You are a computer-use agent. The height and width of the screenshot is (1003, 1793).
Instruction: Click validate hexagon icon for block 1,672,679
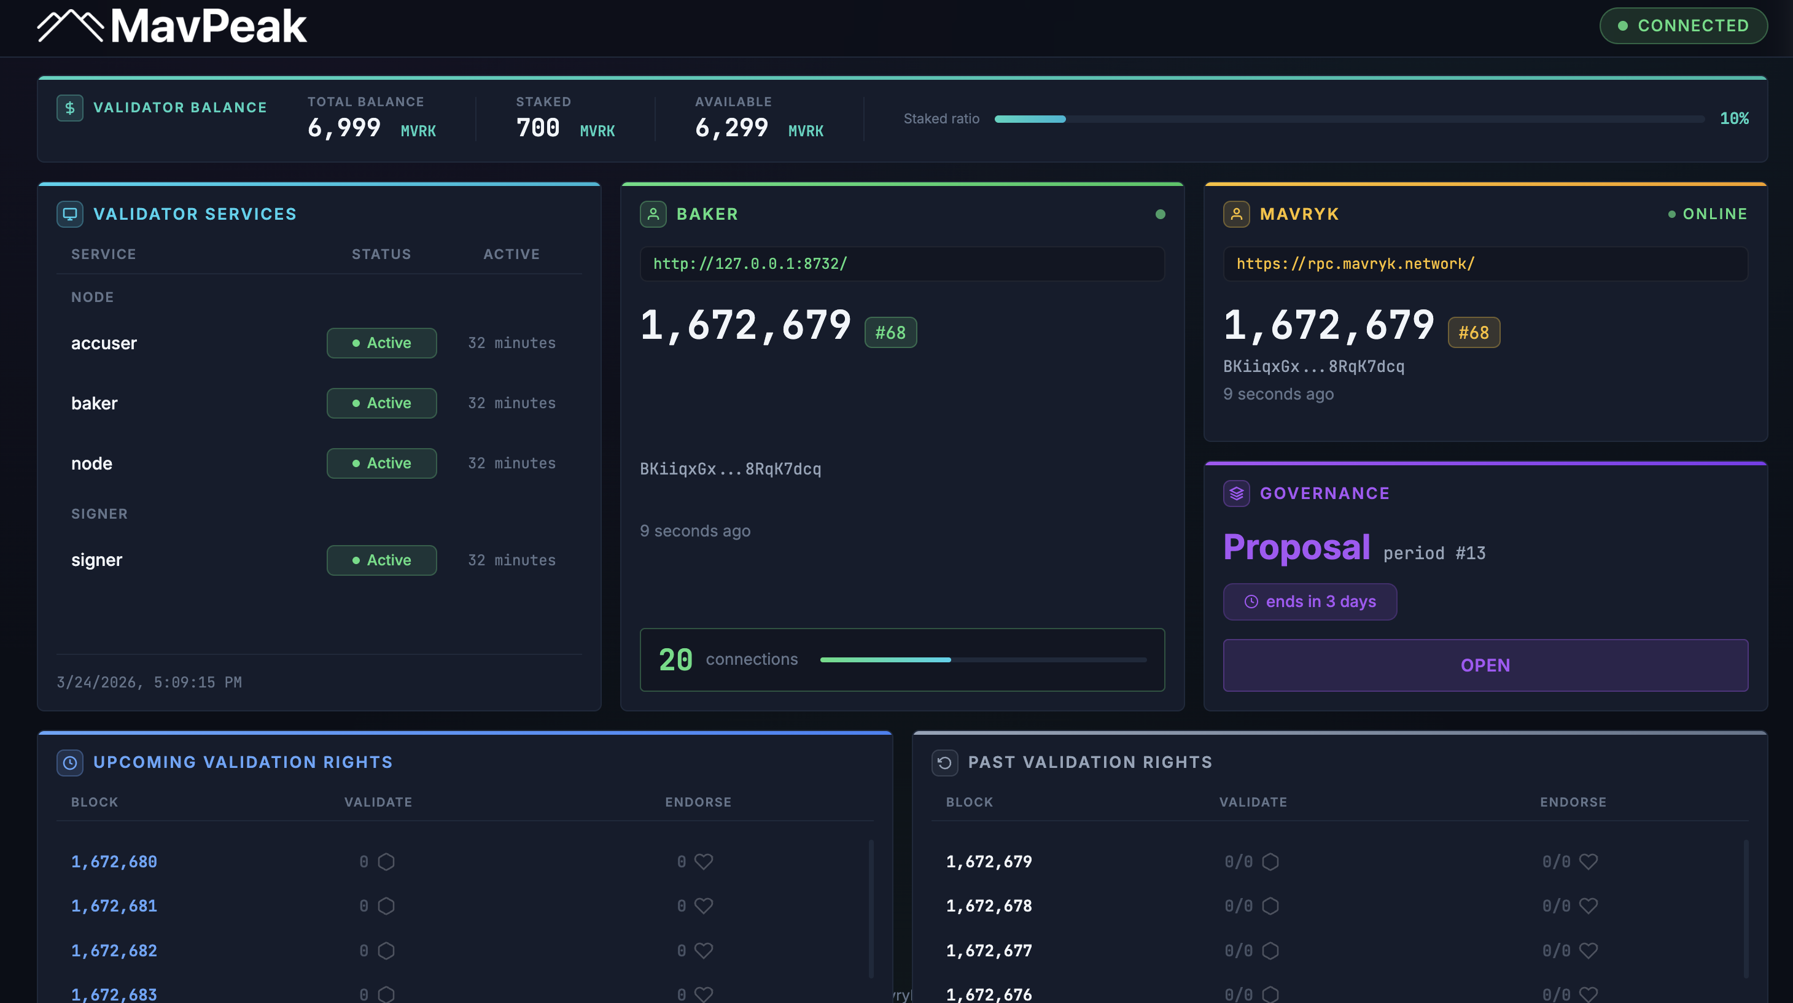(1270, 862)
